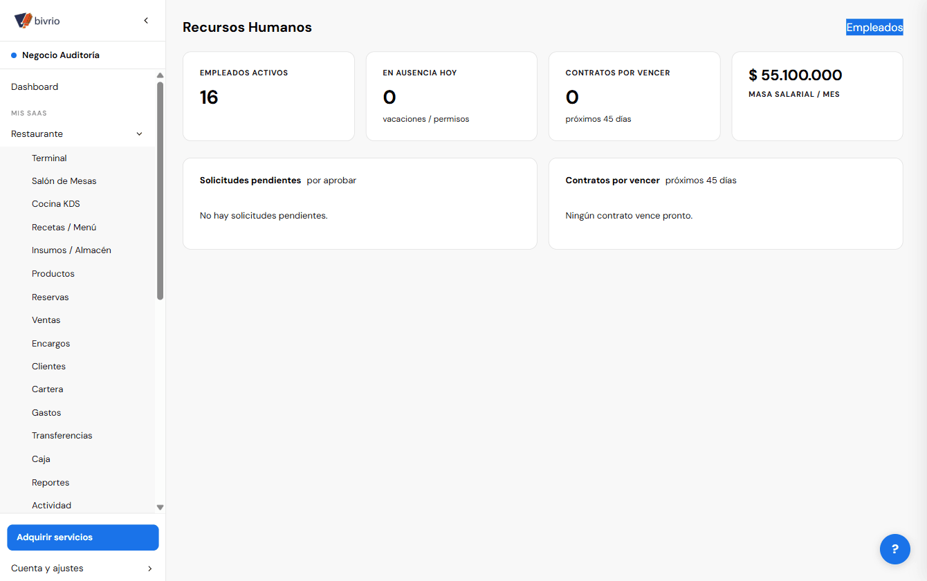Click the Restaurante menu label

click(37, 134)
